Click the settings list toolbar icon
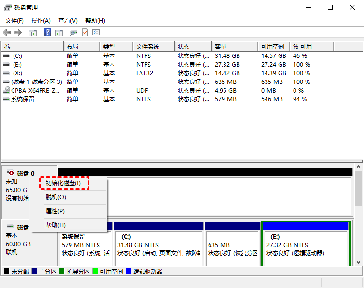 pyautogui.click(x=96, y=32)
